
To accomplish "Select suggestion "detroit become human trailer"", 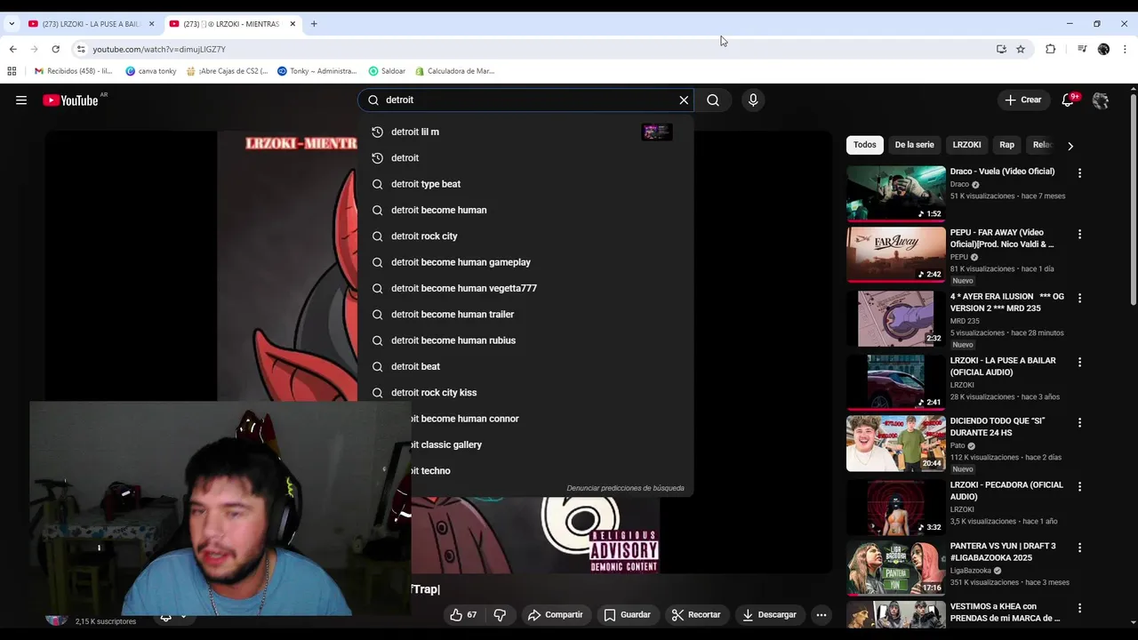I will pos(525,315).
